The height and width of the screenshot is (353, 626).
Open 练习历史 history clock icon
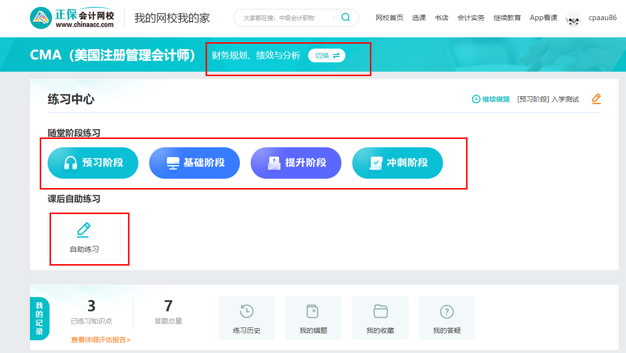(247, 311)
